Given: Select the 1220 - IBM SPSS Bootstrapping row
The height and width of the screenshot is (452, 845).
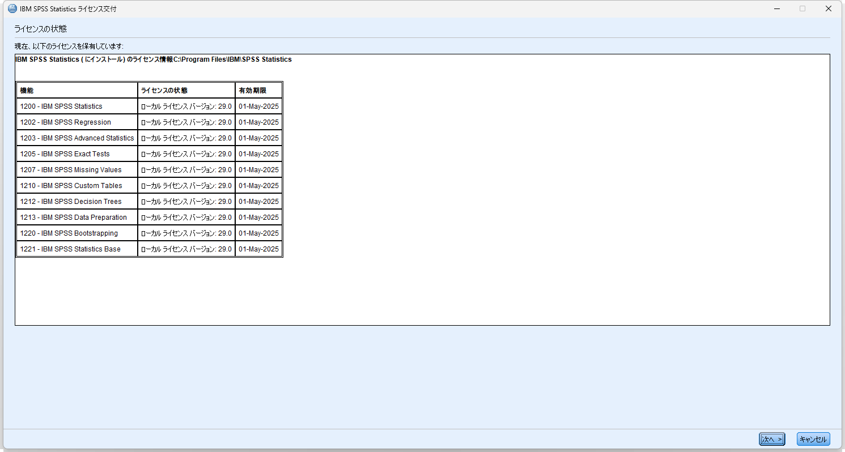Looking at the screenshot, I should (x=69, y=233).
